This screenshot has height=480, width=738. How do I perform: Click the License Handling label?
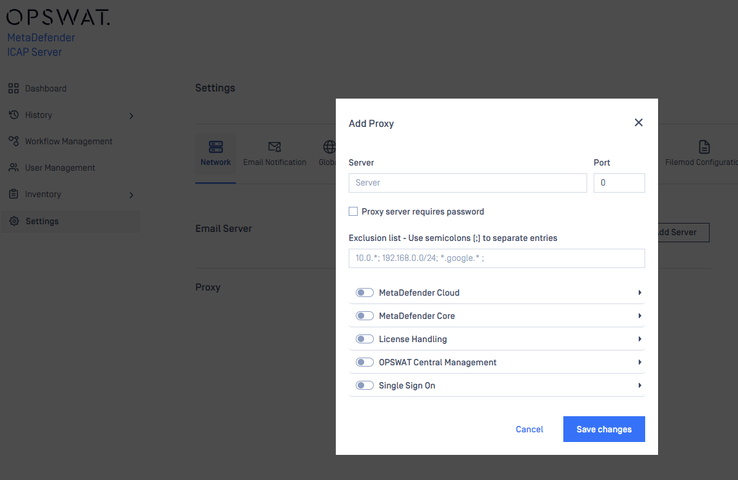413,339
